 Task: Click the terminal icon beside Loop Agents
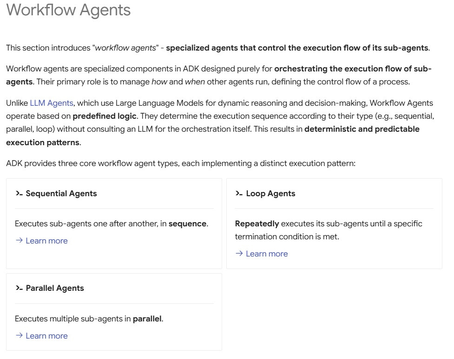tap(239, 193)
